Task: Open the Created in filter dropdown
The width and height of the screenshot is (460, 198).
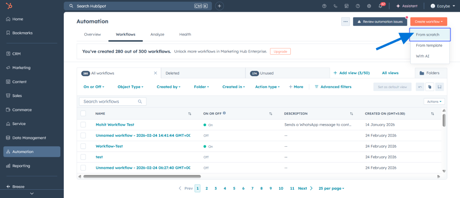Action: (234, 87)
